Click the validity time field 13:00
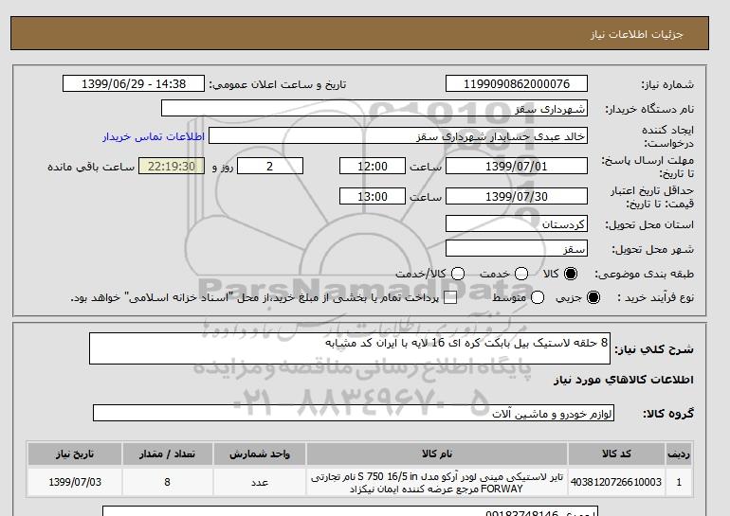The width and height of the screenshot is (730, 516). pyautogui.click(x=373, y=196)
